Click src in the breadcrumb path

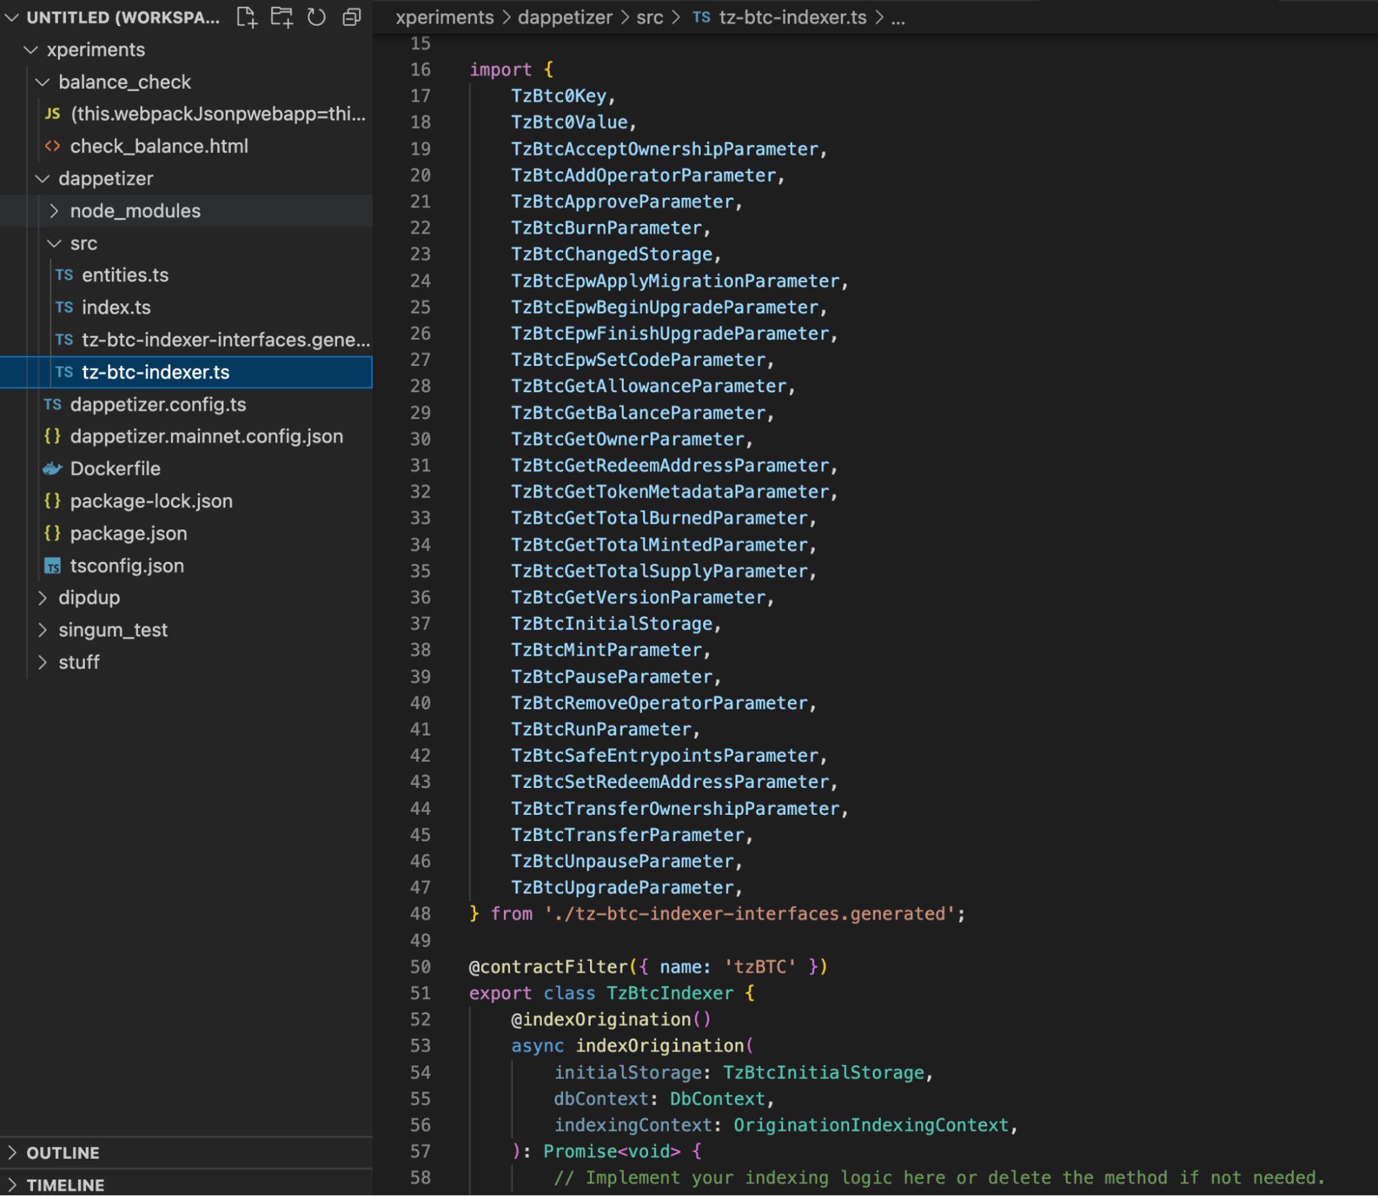pos(649,17)
